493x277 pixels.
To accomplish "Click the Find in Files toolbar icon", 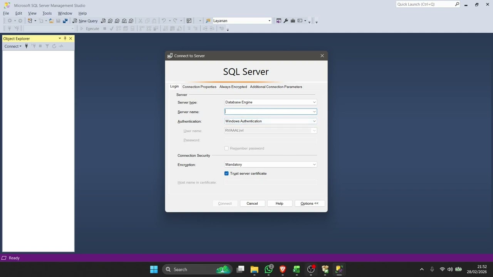I will [x=208, y=21].
